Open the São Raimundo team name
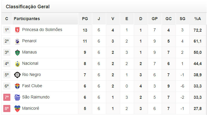This screenshot has width=215, height=115. tap(36, 97)
